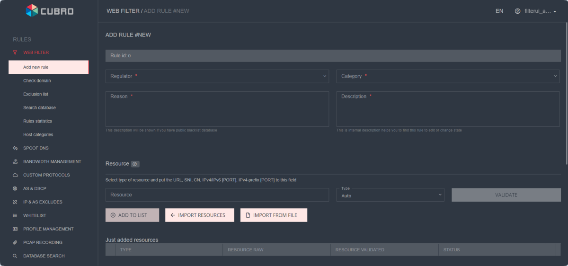
Task: Switch language using the EN selector
Action: coord(499,11)
